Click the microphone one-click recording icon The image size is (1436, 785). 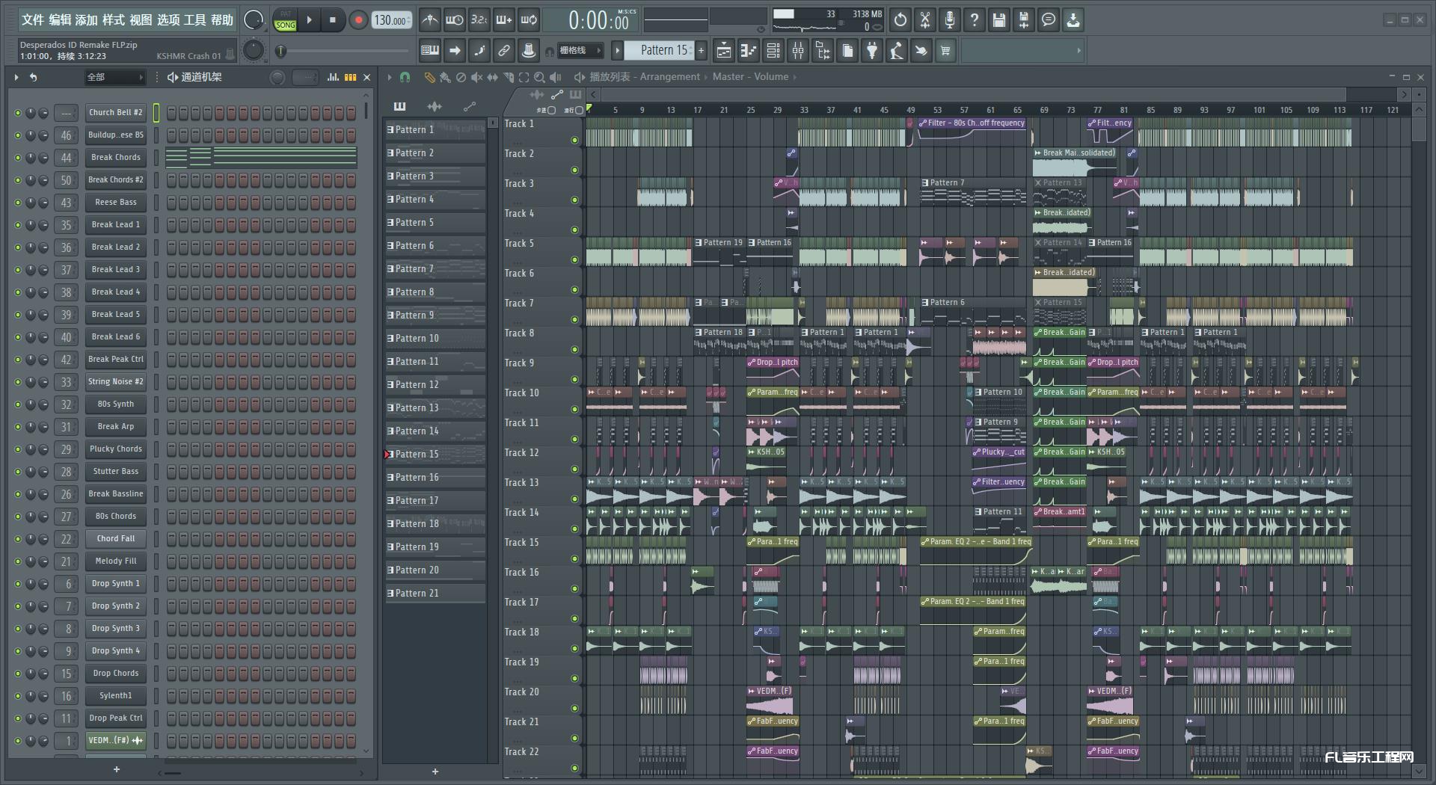pyautogui.click(x=950, y=20)
